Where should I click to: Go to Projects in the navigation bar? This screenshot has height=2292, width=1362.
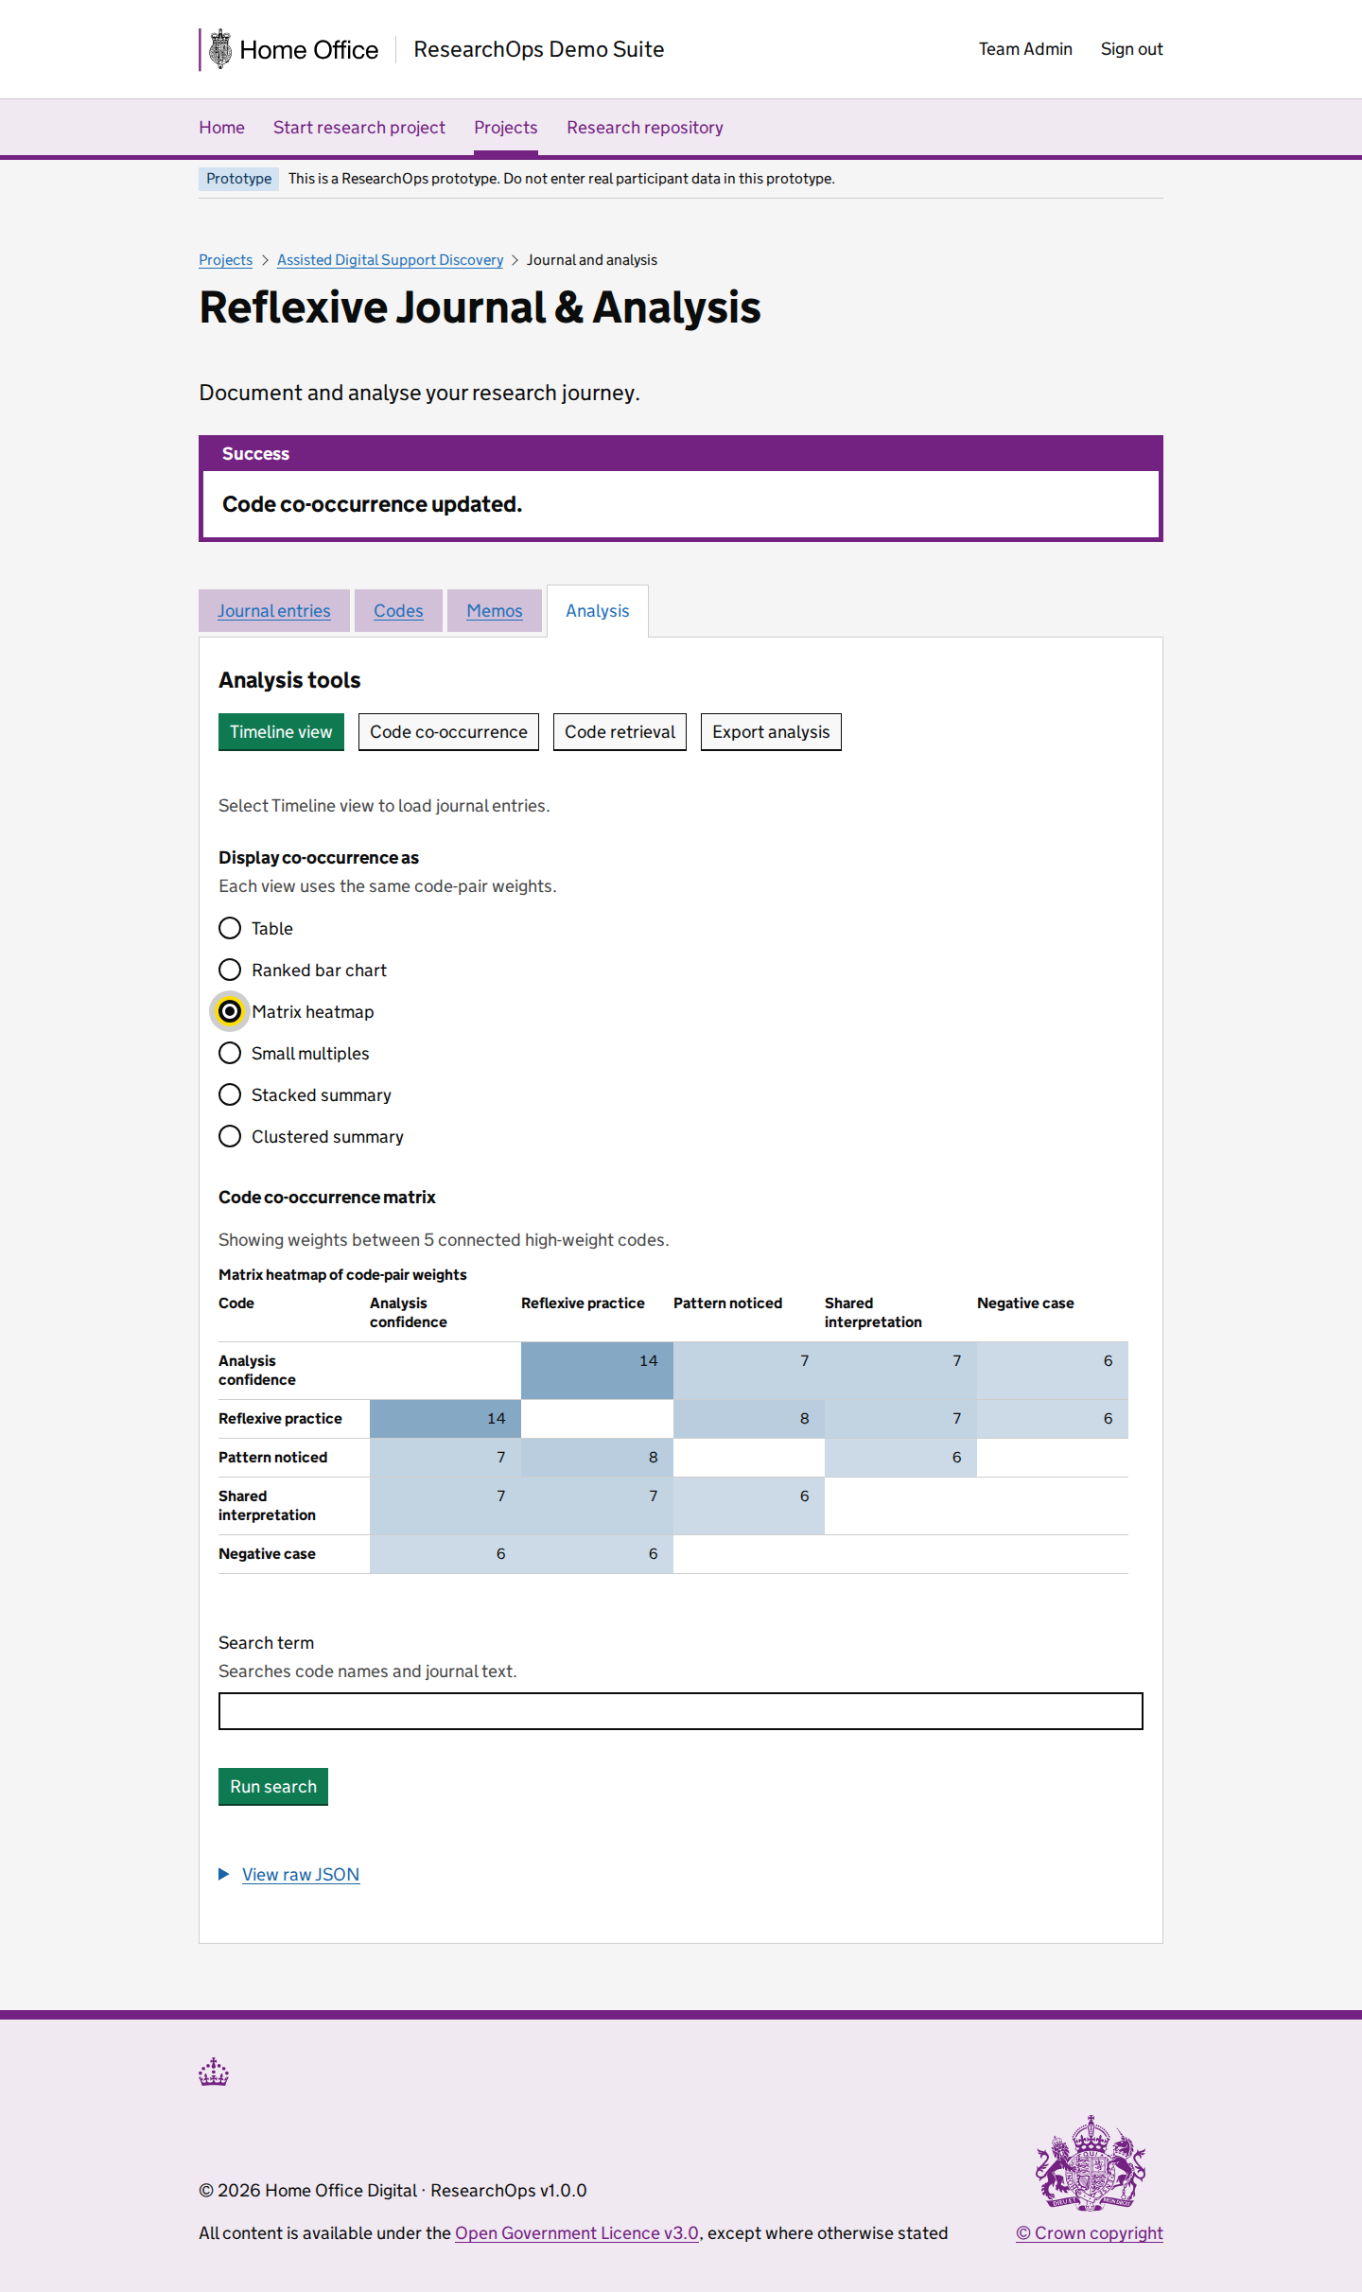pyautogui.click(x=506, y=128)
